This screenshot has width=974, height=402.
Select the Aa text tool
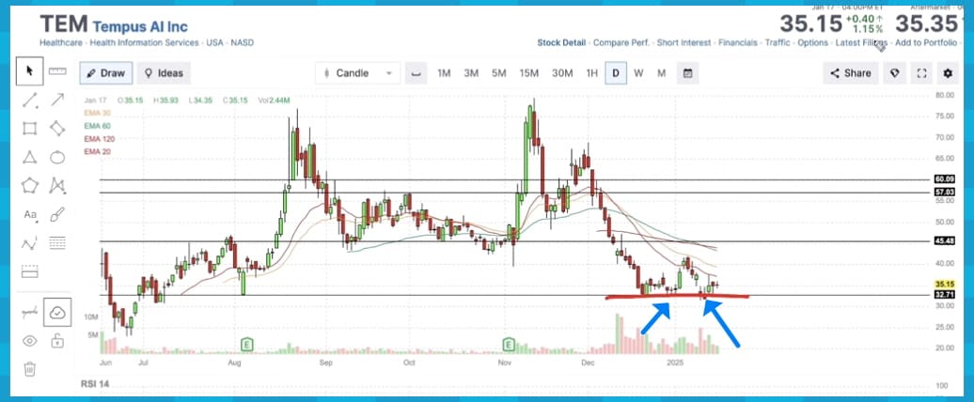[29, 215]
